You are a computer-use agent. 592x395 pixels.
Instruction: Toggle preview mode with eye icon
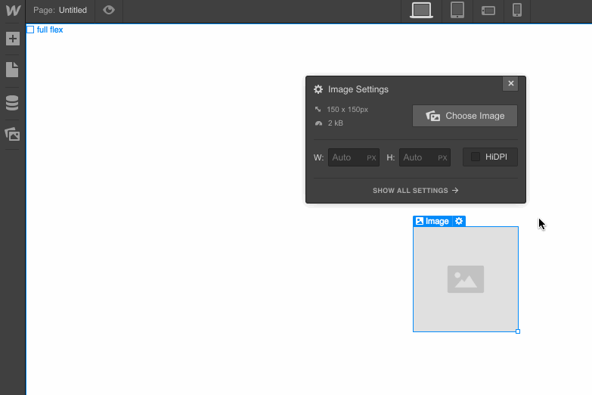pyautogui.click(x=109, y=10)
